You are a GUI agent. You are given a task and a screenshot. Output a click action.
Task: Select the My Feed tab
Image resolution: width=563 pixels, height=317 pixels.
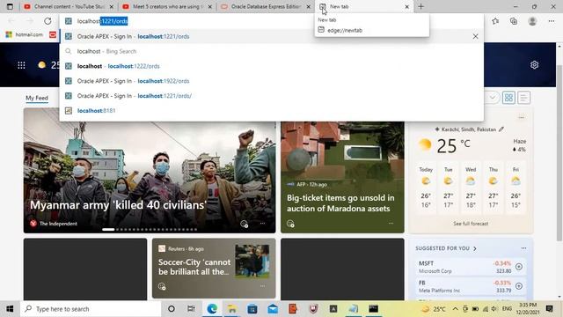[x=37, y=98]
